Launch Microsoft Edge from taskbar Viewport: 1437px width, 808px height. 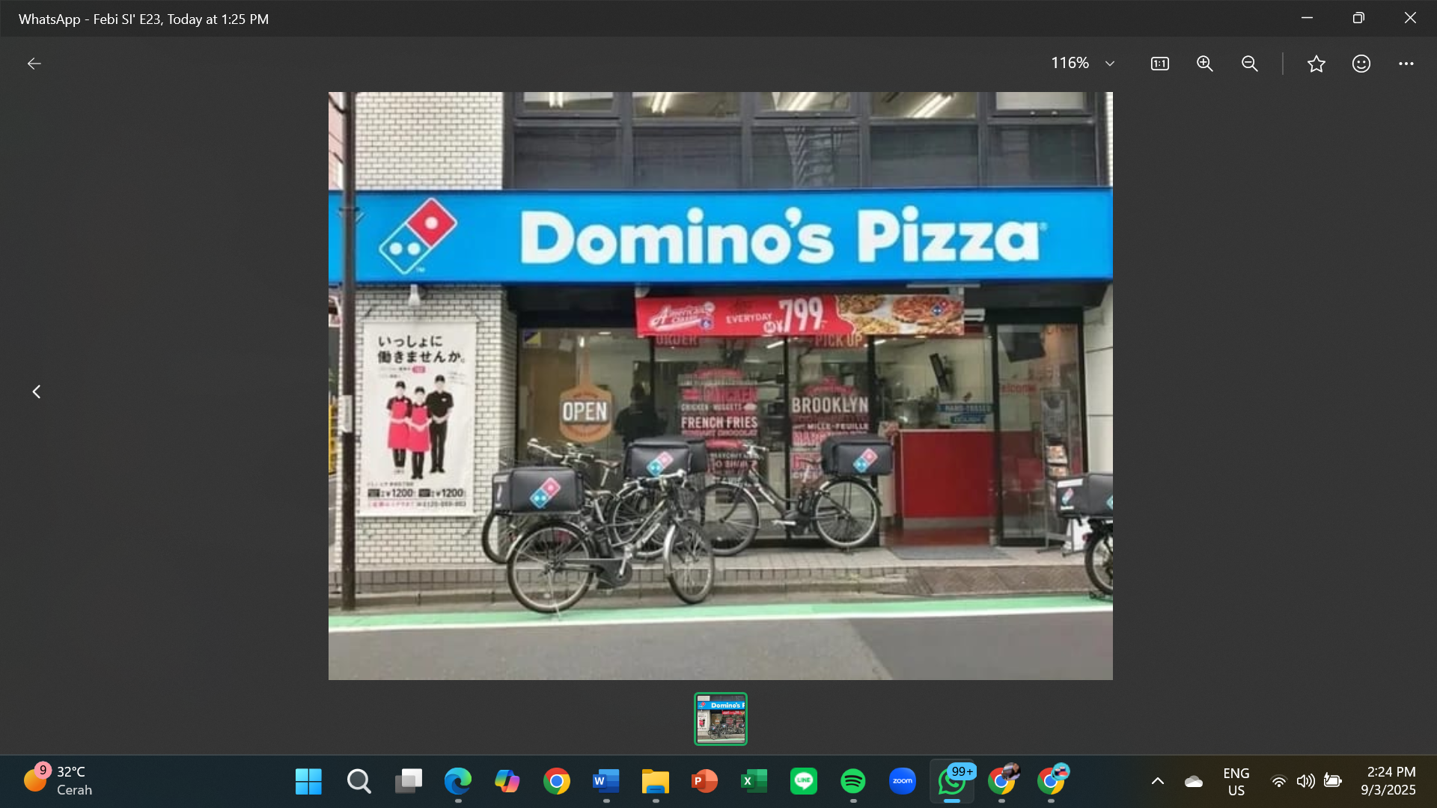tap(458, 781)
